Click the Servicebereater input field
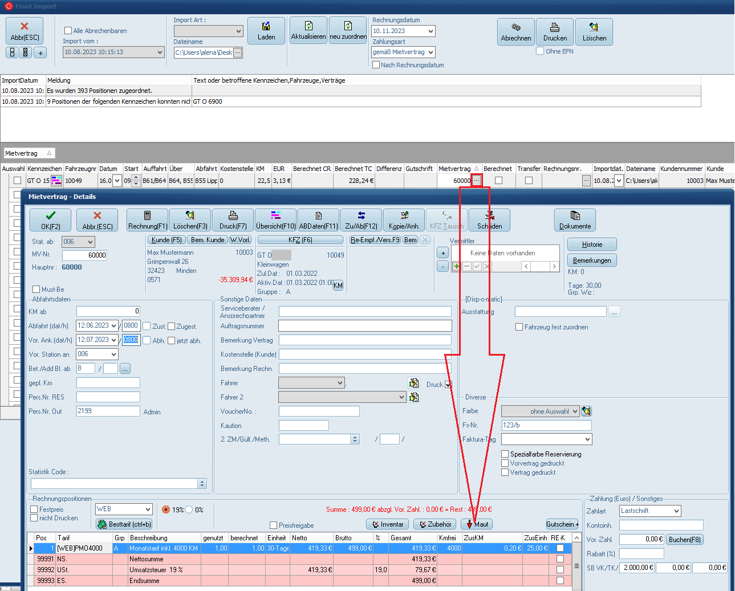735x591 pixels. 365,312
